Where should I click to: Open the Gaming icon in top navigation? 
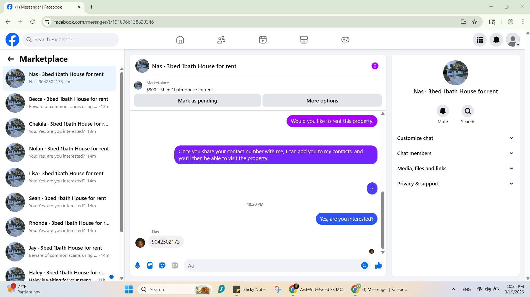(x=345, y=40)
